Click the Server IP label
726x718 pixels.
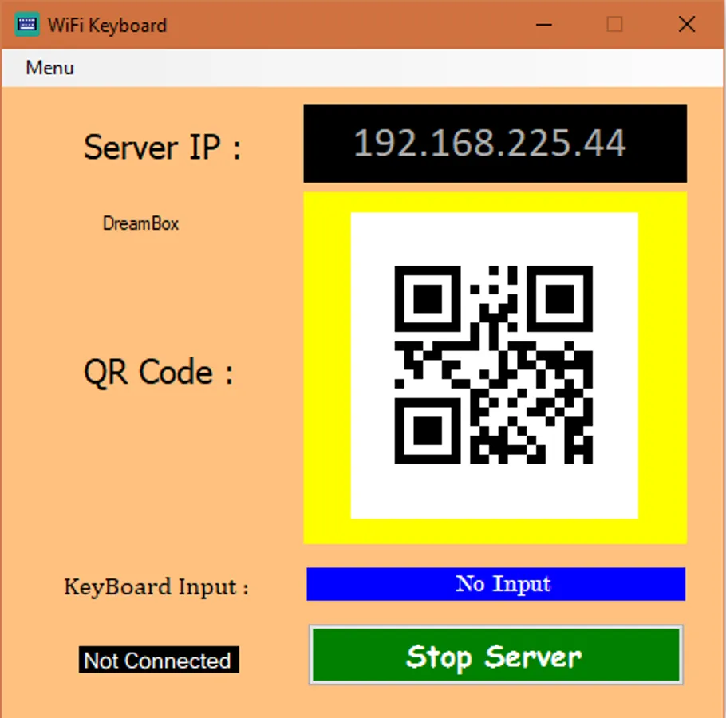(163, 148)
